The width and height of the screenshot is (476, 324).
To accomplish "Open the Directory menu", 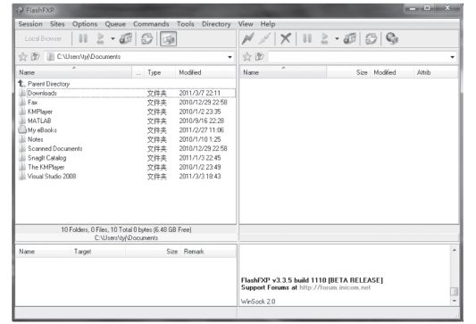I will pyautogui.click(x=216, y=24).
